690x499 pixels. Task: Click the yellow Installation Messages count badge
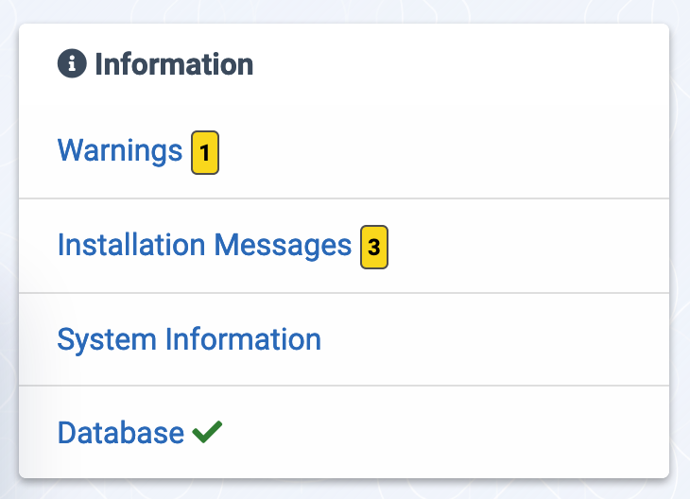click(374, 247)
